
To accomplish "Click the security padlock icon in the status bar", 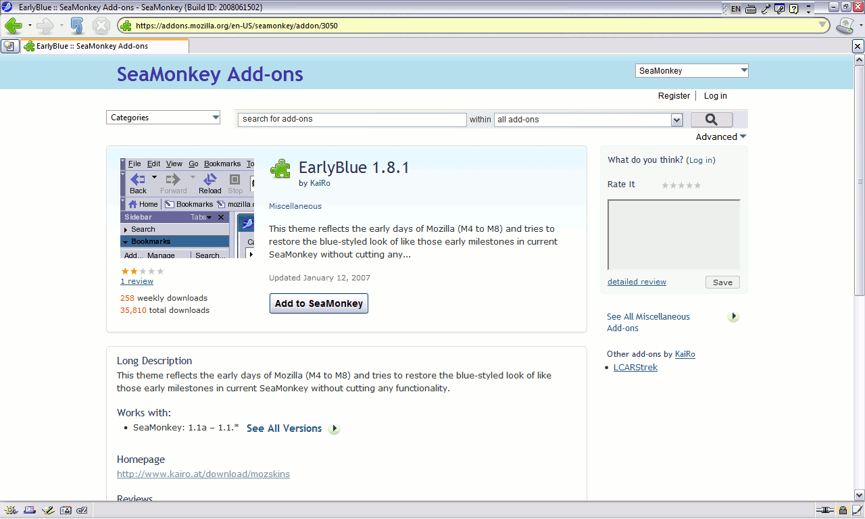I will coord(843,510).
